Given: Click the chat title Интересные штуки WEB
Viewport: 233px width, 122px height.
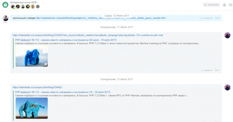Looking at the screenshot, I should [24, 2].
